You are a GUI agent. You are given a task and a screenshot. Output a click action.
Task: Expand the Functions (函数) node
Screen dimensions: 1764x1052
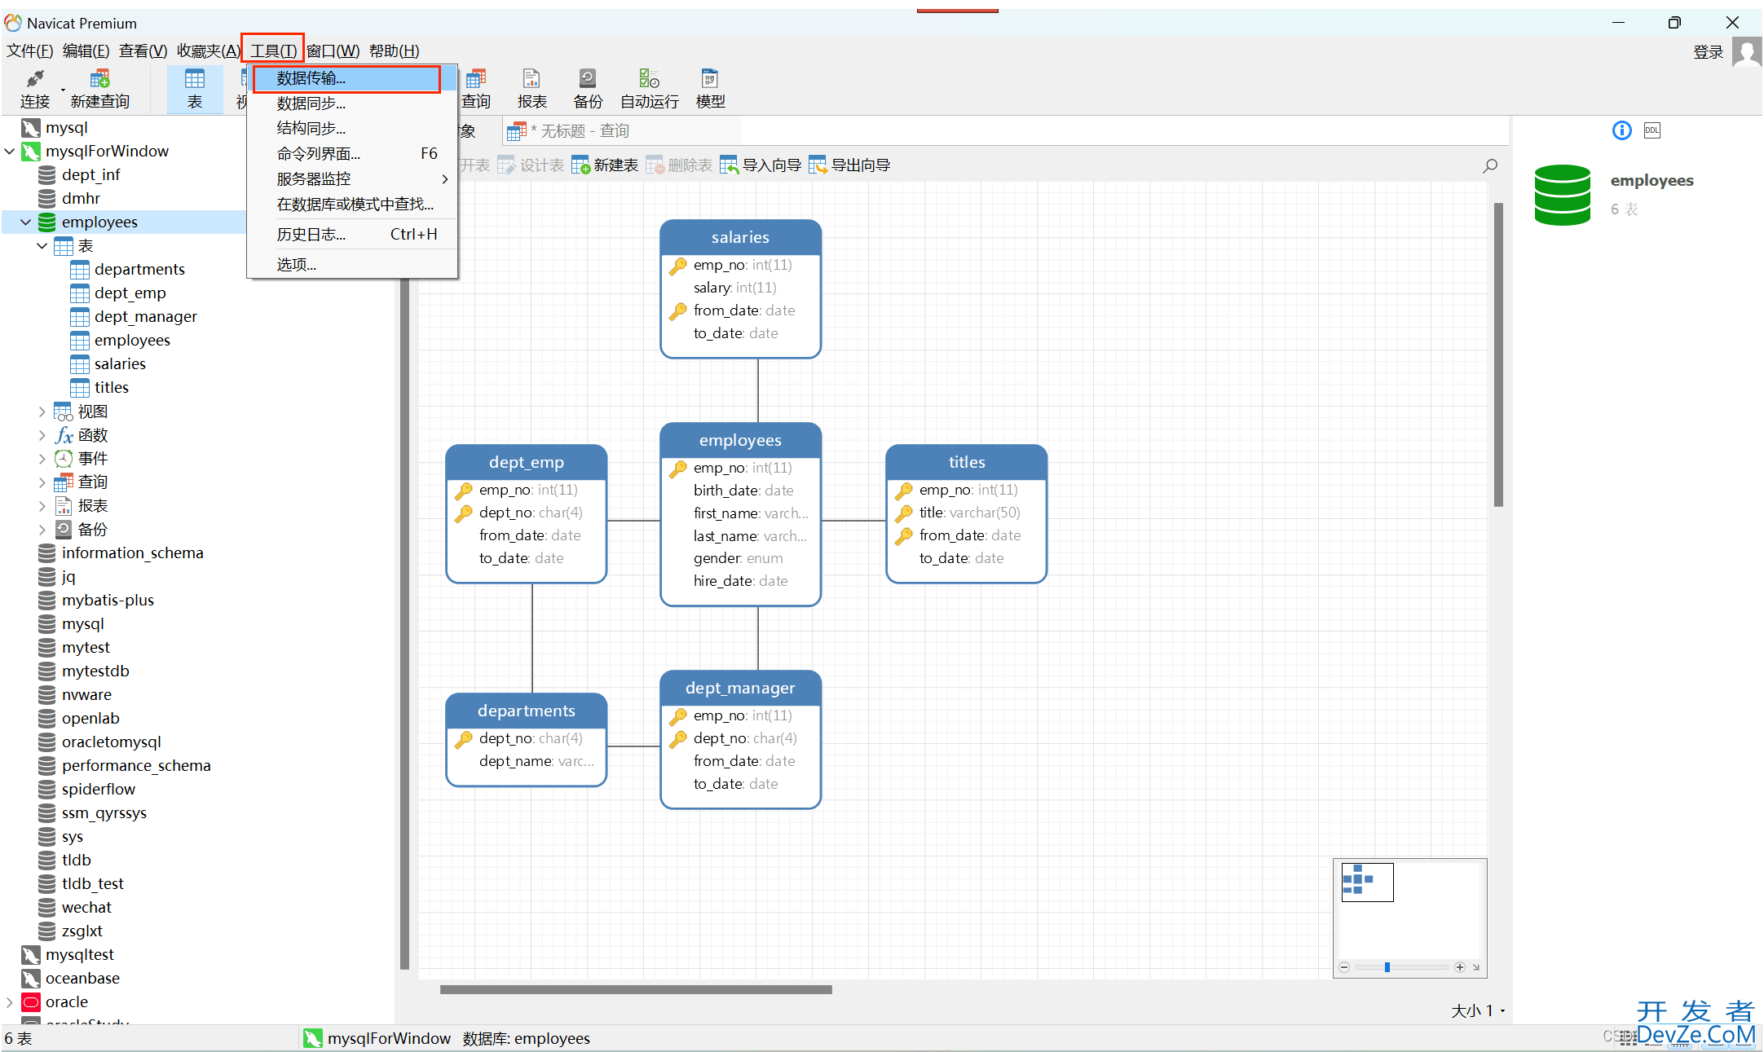42,435
